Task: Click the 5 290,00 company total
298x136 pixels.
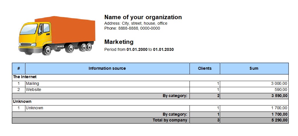Action: [279, 120]
